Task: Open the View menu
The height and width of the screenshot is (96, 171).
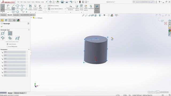Action: pyautogui.click(x=25, y=2)
